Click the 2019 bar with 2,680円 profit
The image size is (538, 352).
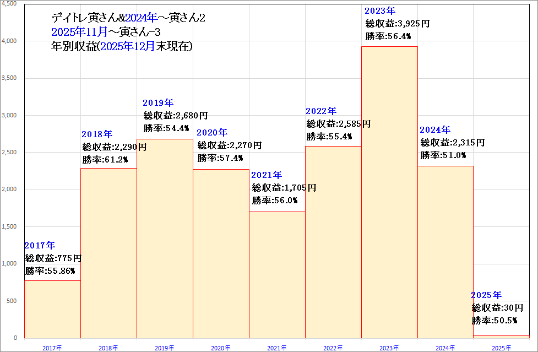[x=165, y=238]
